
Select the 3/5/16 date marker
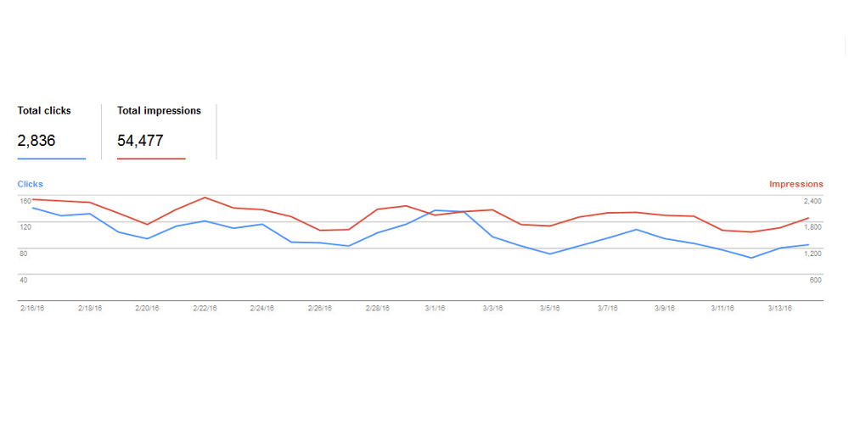pyautogui.click(x=552, y=309)
